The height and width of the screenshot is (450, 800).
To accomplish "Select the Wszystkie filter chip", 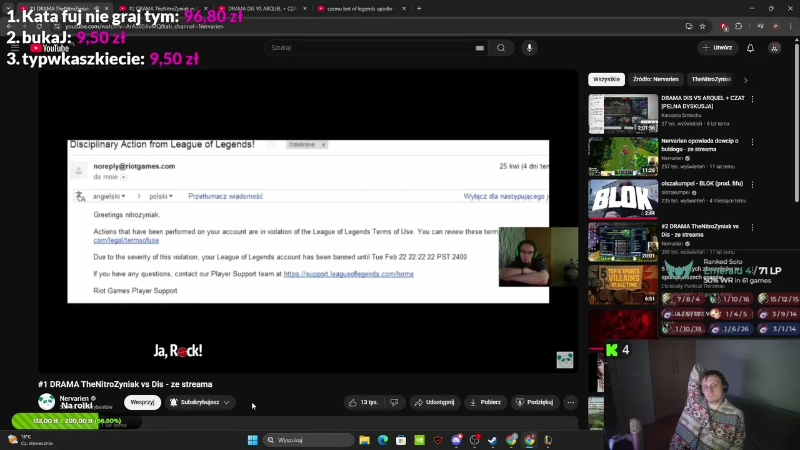I will tap(606, 79).
